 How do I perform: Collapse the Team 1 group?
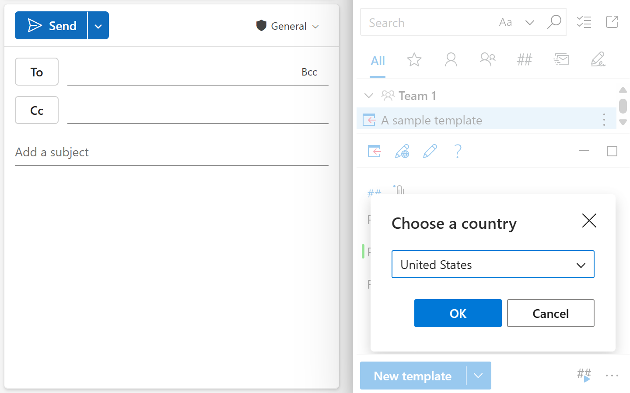pos(369,95)
